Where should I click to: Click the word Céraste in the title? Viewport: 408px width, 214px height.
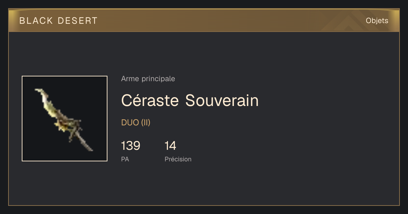150,101
